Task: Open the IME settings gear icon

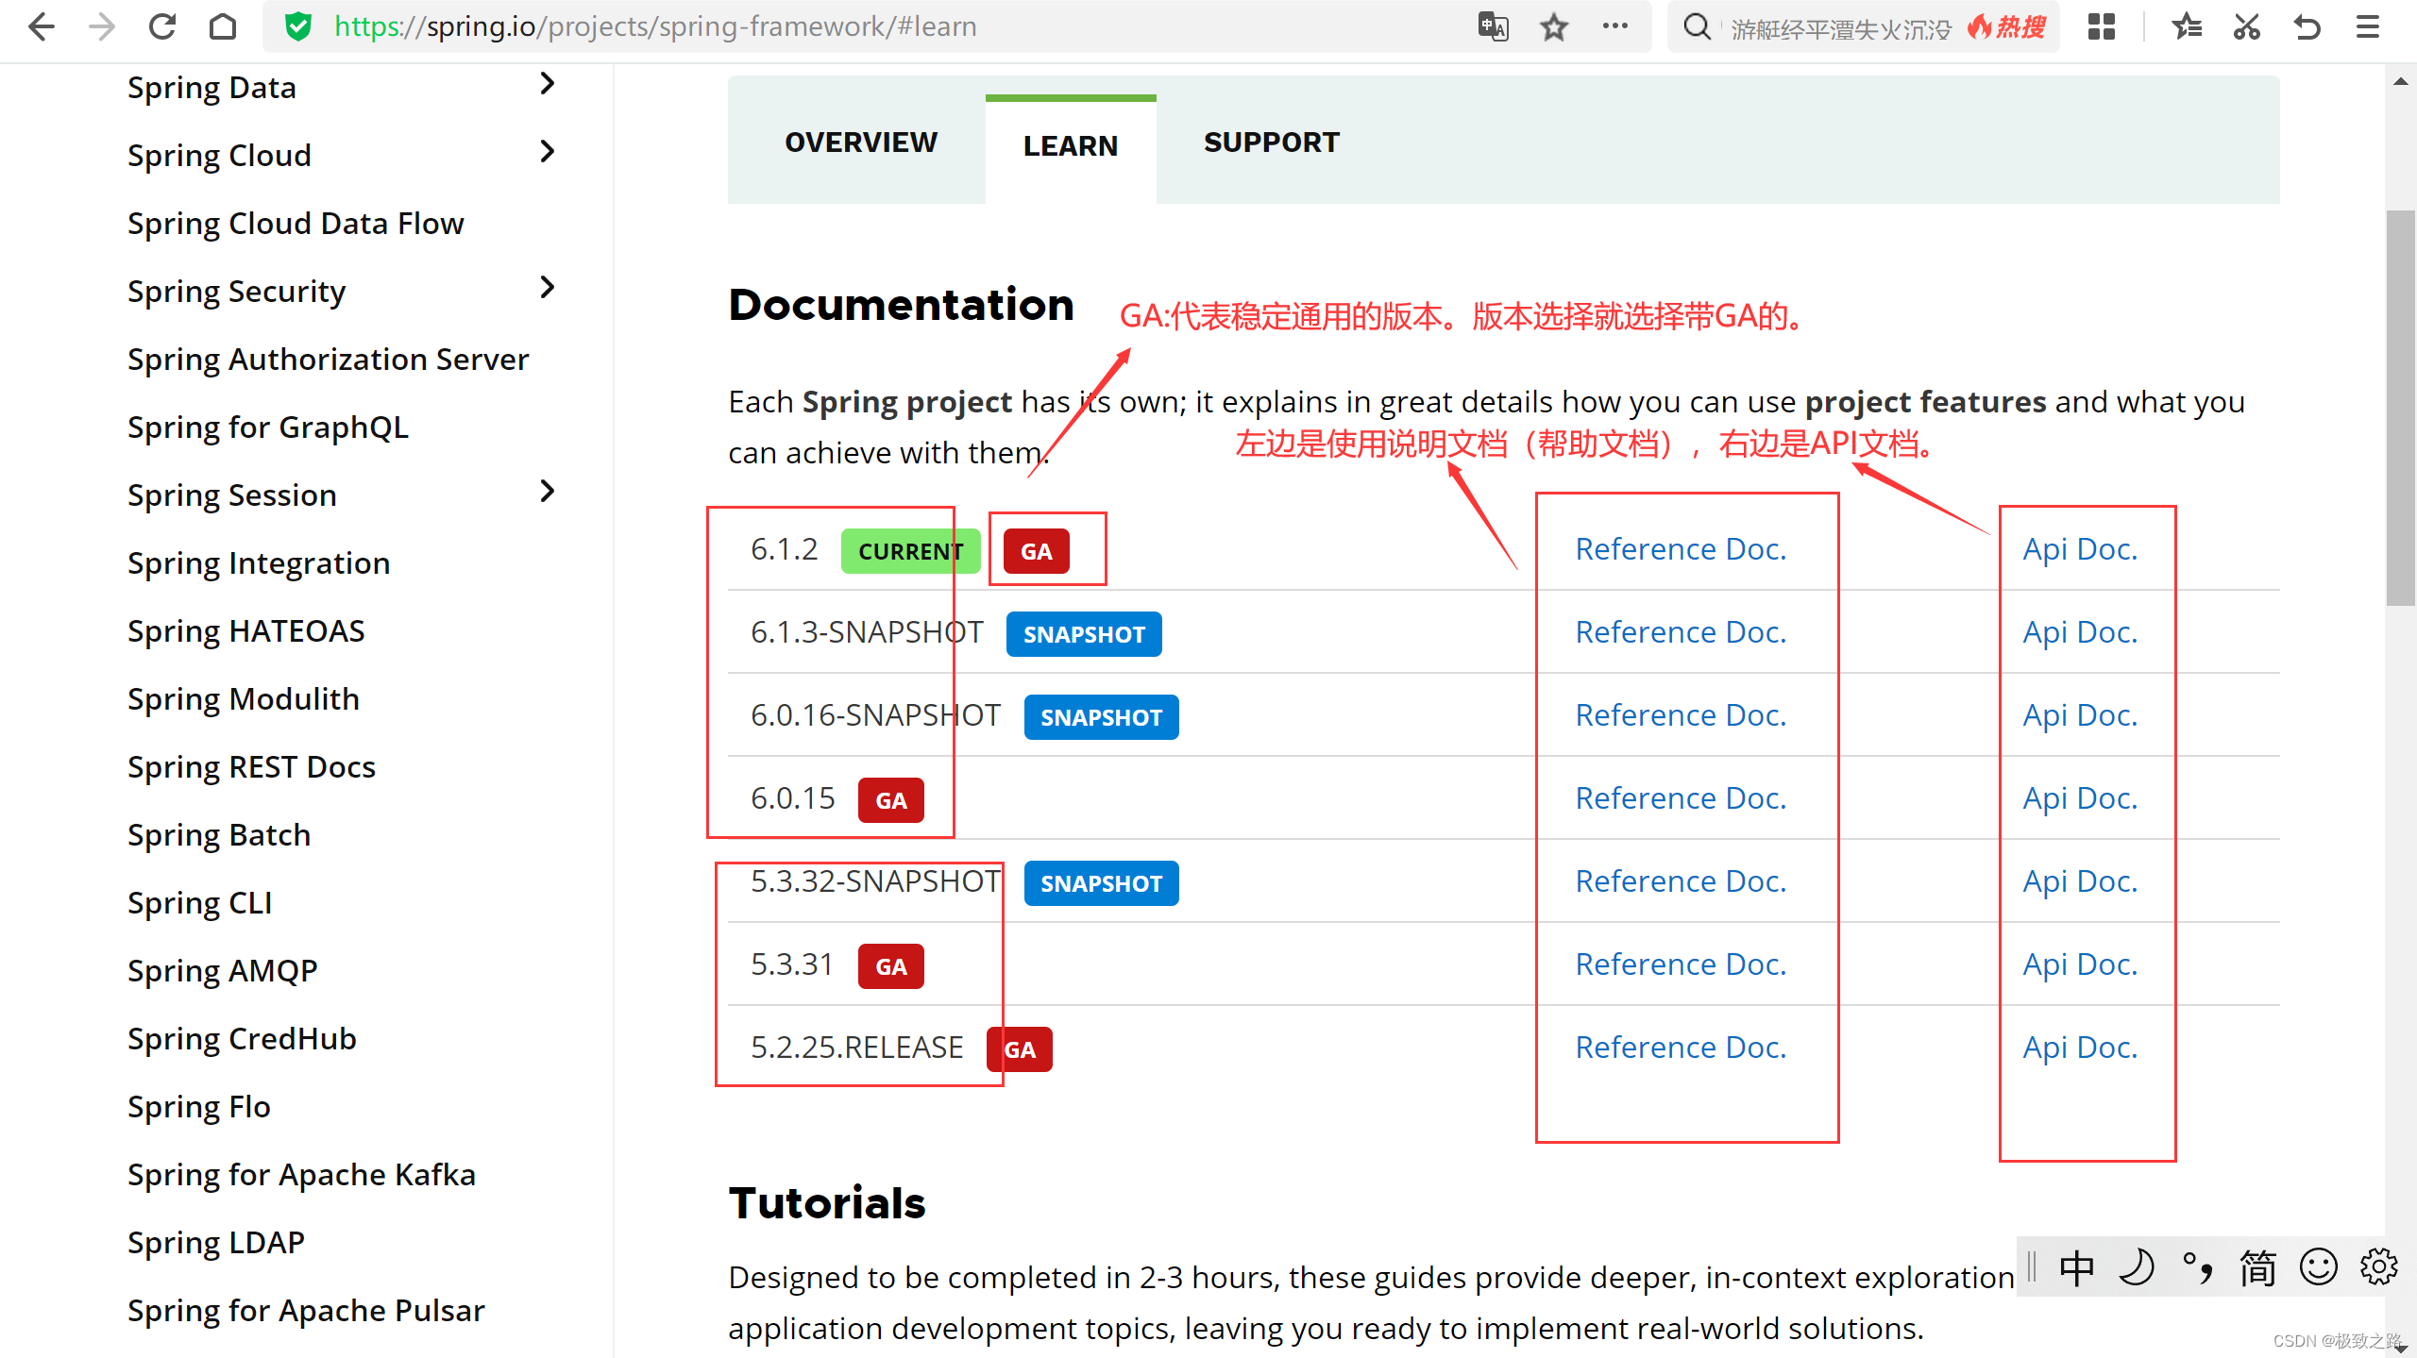Action: pos(2378,1267)
